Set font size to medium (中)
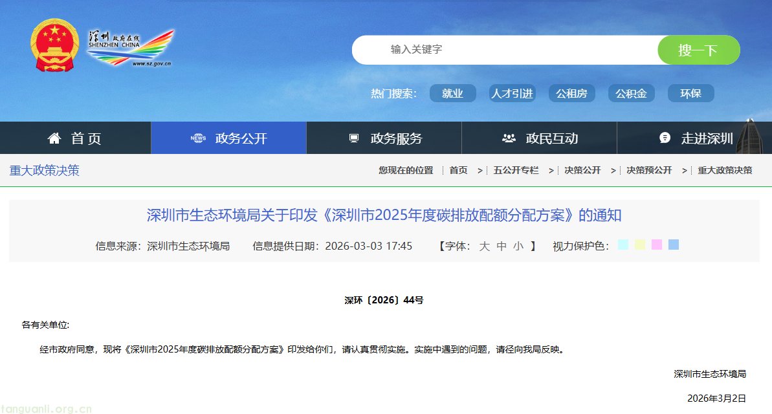 pyautogui.click(x=502, y=246)
